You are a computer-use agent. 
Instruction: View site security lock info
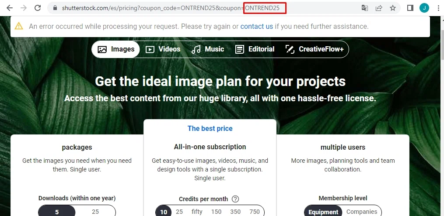[56, 8]
